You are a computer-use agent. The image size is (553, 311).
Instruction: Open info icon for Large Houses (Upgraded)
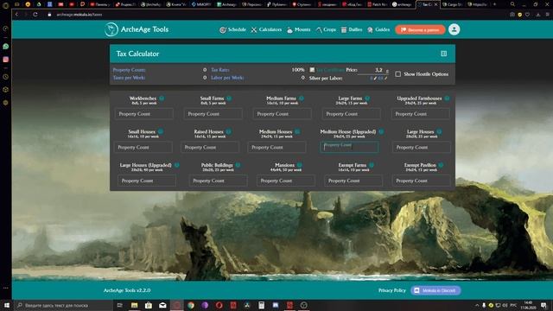176,165
